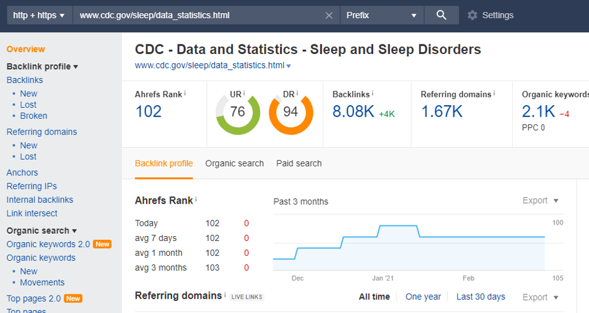Click the search magnifier icon button
589x313 pixels.
[x=441, y=16]
